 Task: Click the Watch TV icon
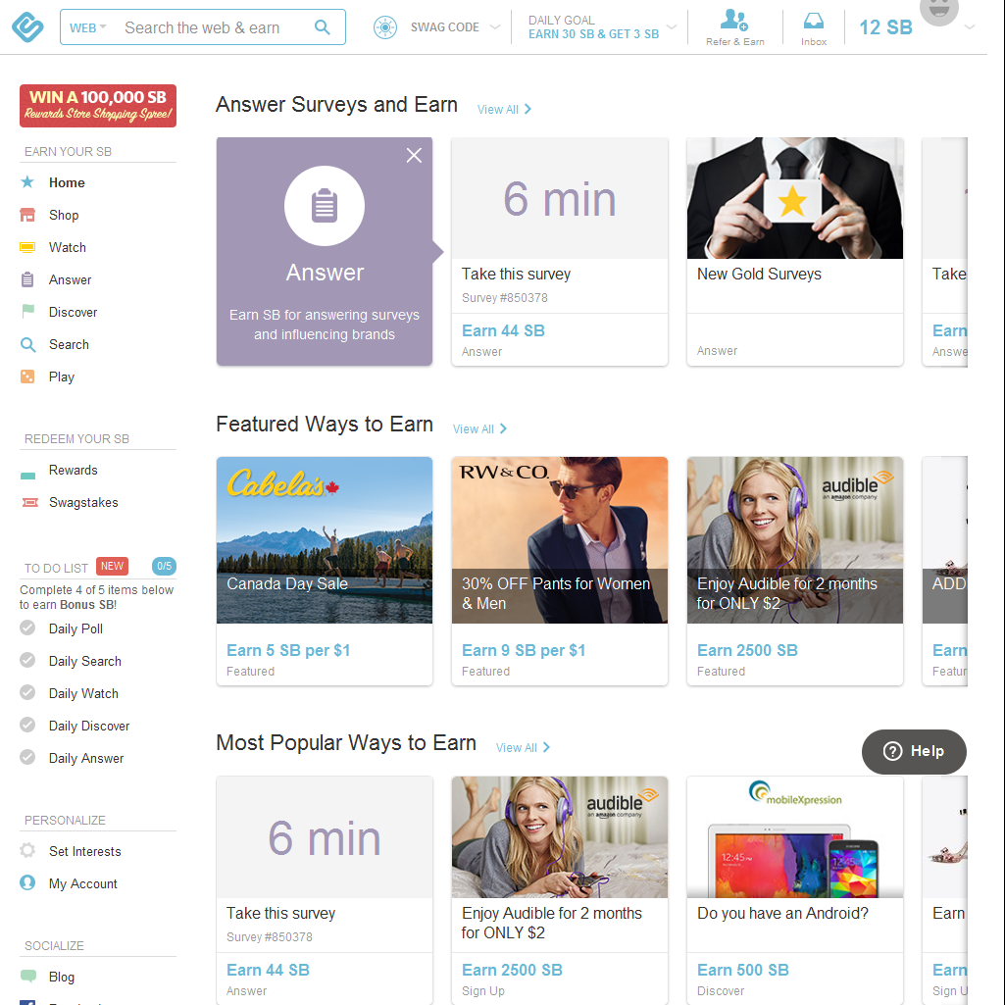(26, 247)
